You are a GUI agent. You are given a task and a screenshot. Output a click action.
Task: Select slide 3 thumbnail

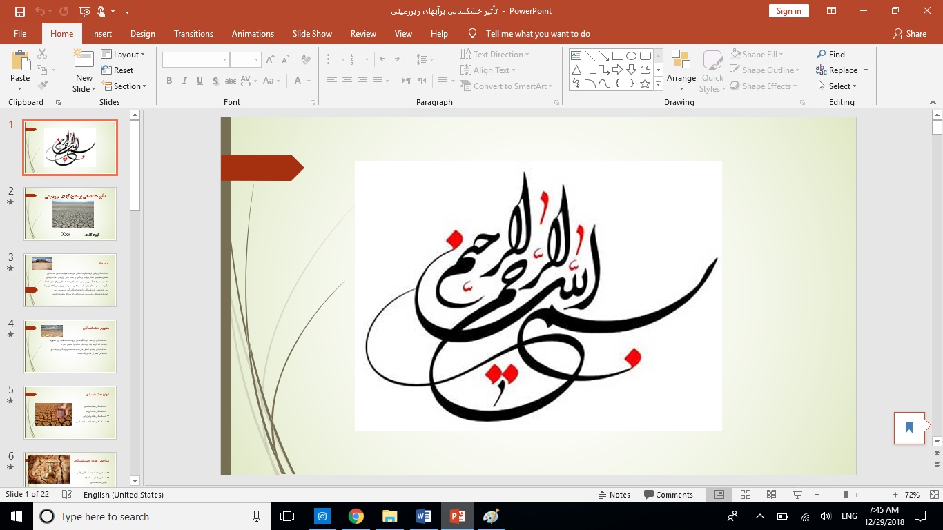coord(70,279)
